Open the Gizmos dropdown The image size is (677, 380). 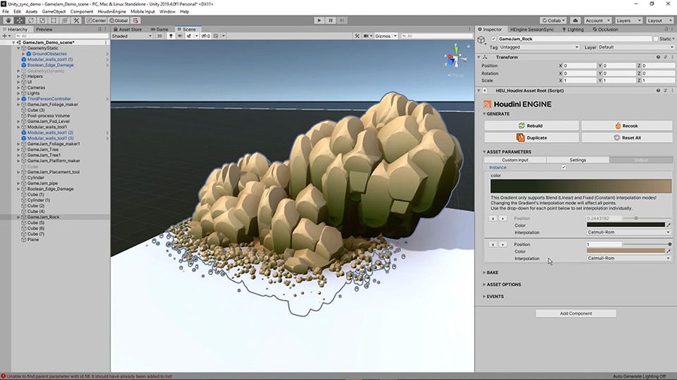(x=386, y=36)
